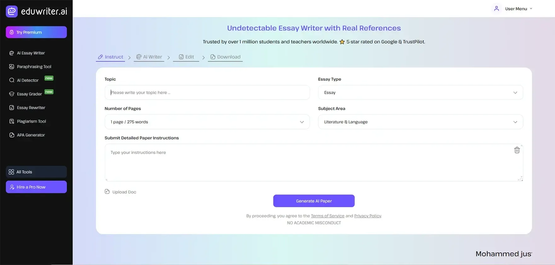Image resolution: width=555 pixels, height=265 pixels.
Task: Click the trash icon in instructions box
Action: [x=517, y=150]
